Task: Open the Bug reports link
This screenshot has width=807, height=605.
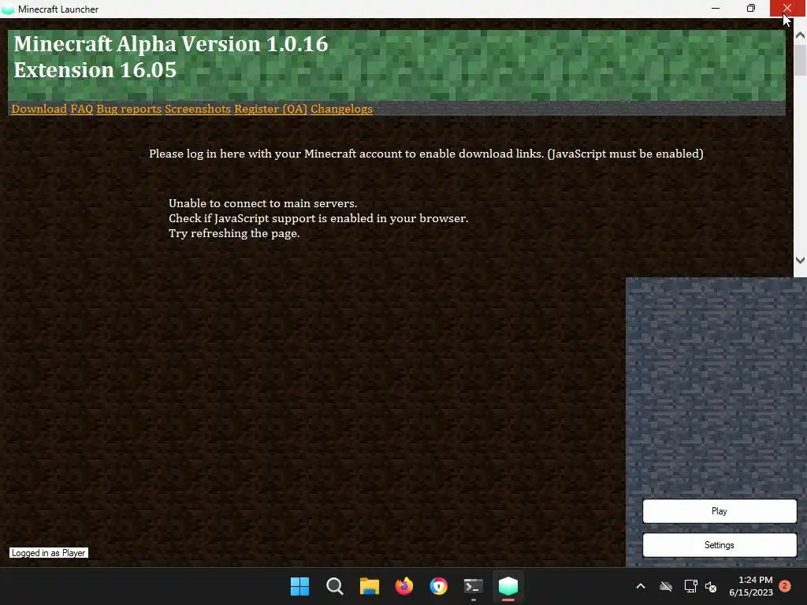Action: coord(128,109)
